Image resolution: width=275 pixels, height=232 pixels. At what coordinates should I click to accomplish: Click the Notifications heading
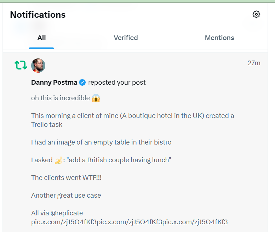(38, 15)
